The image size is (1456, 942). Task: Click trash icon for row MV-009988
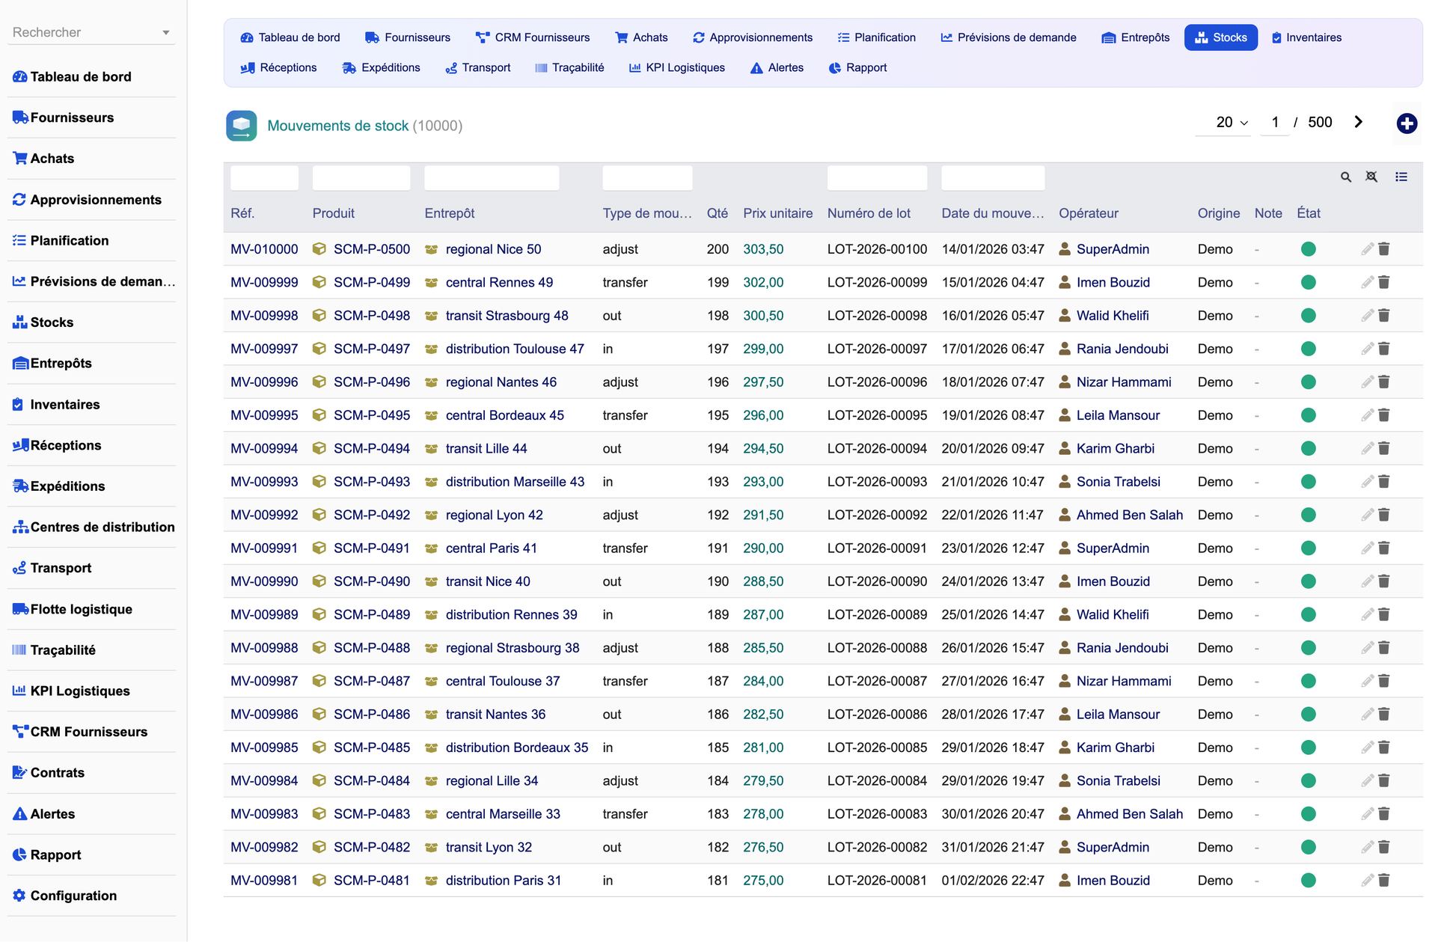coord(1384,648)
